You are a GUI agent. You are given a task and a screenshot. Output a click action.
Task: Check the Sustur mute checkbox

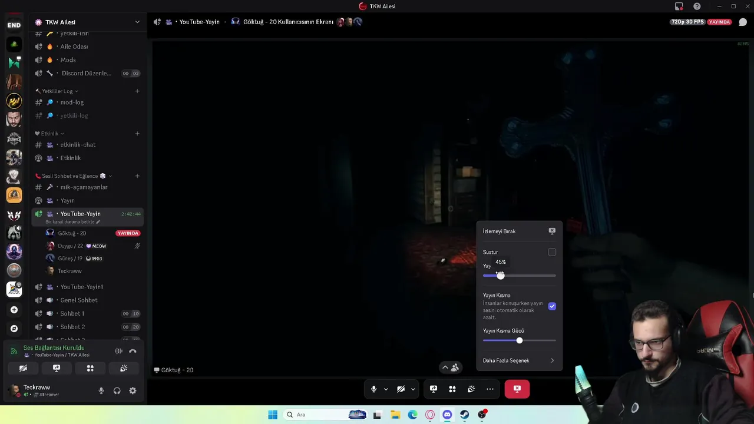[552, 252]
